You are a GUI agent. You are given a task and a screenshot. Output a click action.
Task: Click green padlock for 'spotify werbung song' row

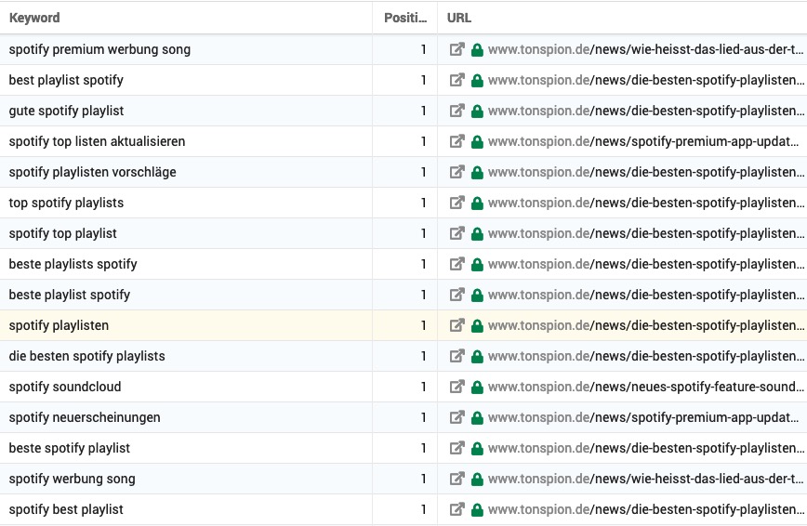click(477, 479)
